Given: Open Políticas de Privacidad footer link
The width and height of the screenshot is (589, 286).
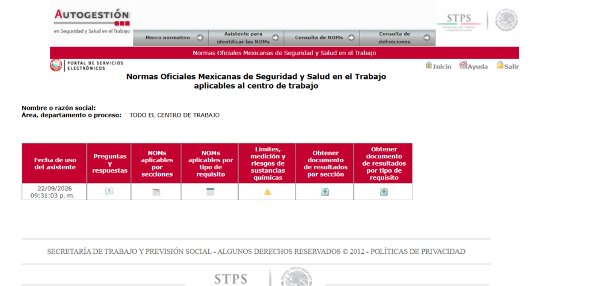Looking at the screenshot, I should click(418, 251).
